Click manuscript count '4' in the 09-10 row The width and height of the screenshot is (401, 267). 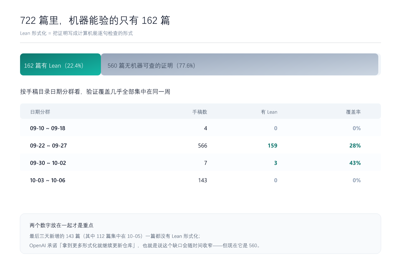pos(206,128)
